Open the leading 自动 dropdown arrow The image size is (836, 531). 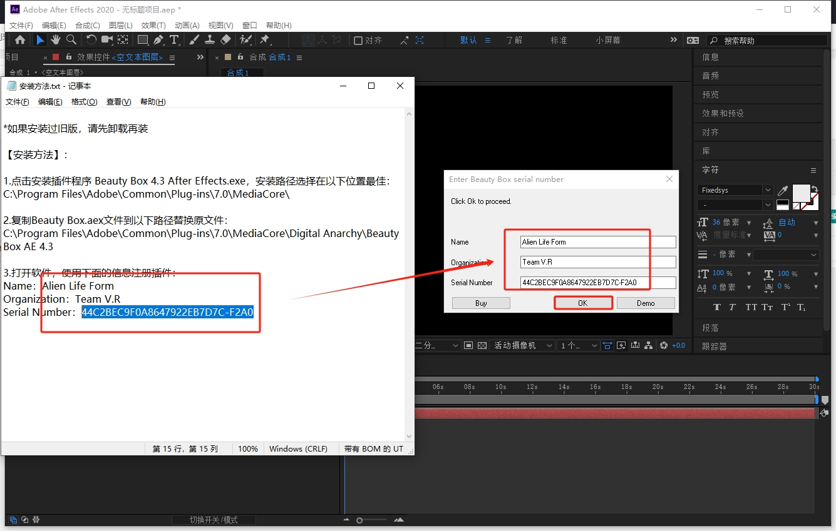coord(816,223)
